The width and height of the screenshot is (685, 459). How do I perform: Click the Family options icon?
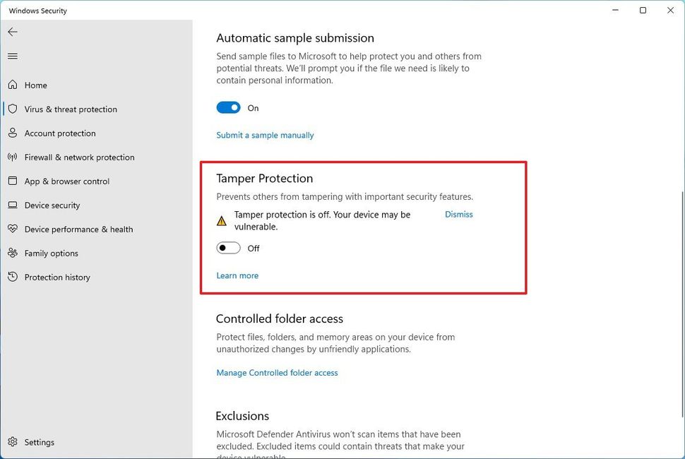[13, 253]
